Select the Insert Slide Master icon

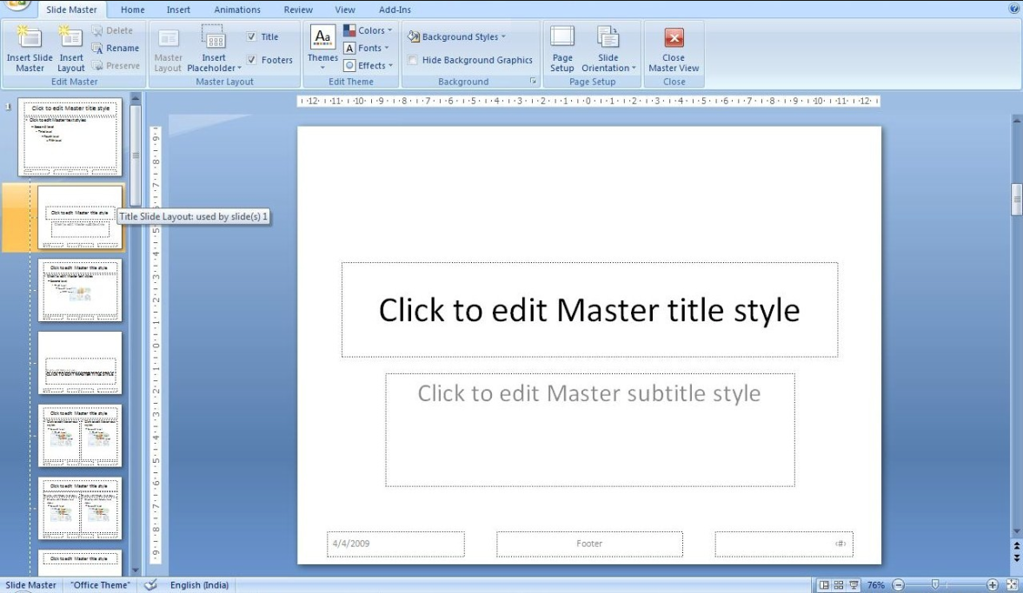pos(30,48)
